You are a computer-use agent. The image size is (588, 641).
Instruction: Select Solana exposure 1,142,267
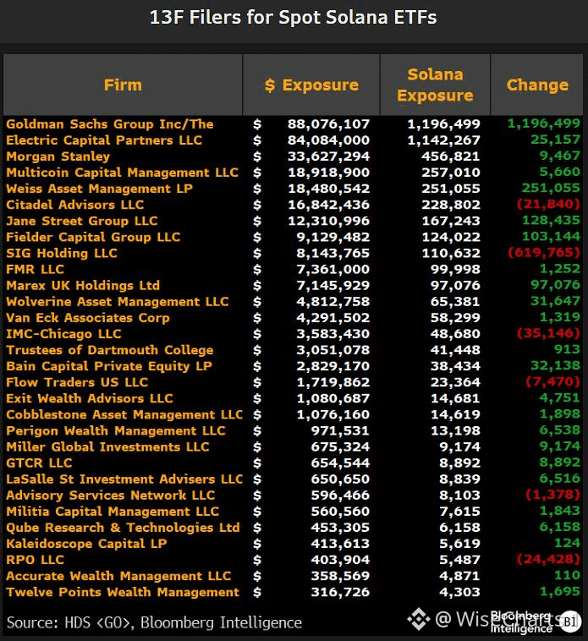tap(443, 140)
